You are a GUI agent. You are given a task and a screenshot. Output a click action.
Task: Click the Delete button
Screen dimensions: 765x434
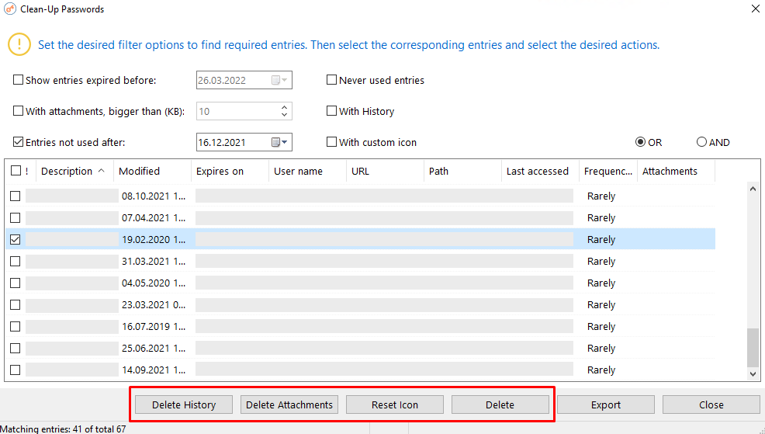click(x=500, y=404)
